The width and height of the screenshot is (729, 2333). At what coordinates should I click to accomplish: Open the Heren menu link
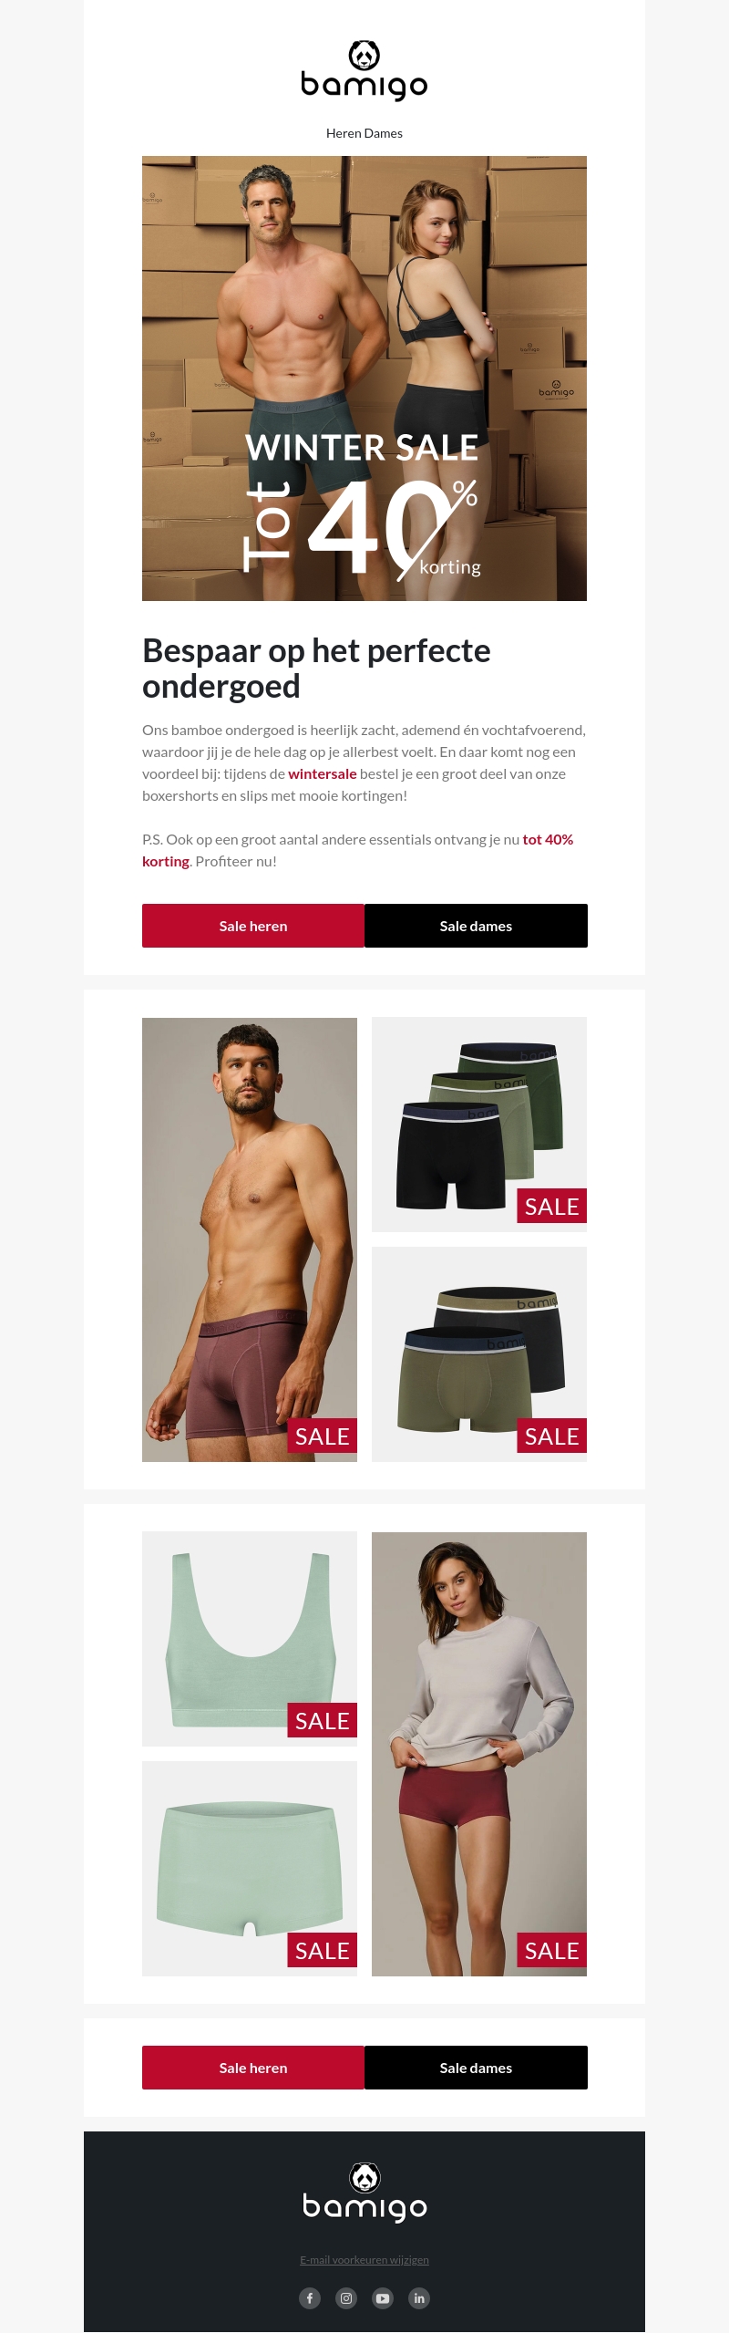[x=343, y=133]
